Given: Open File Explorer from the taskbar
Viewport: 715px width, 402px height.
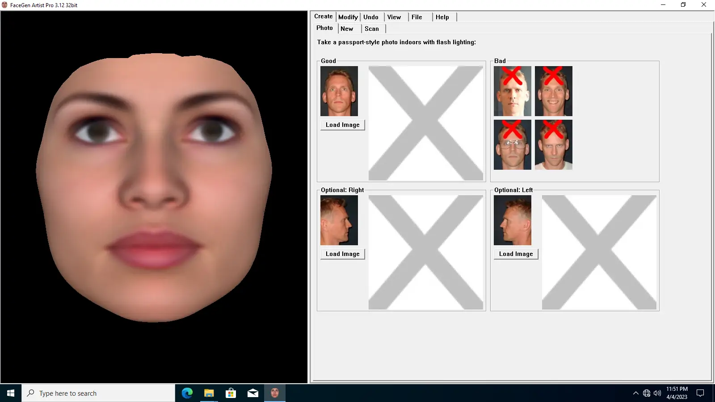Looking at the screenshot, I should 209,393.
